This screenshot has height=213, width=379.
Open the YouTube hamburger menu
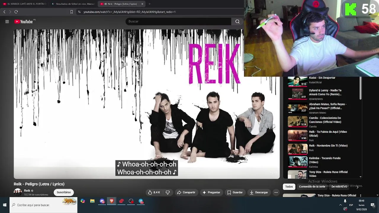7,22
